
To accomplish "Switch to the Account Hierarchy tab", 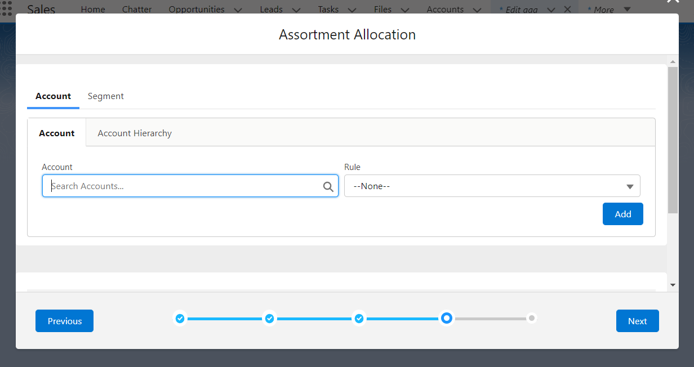I will (135, 133).
